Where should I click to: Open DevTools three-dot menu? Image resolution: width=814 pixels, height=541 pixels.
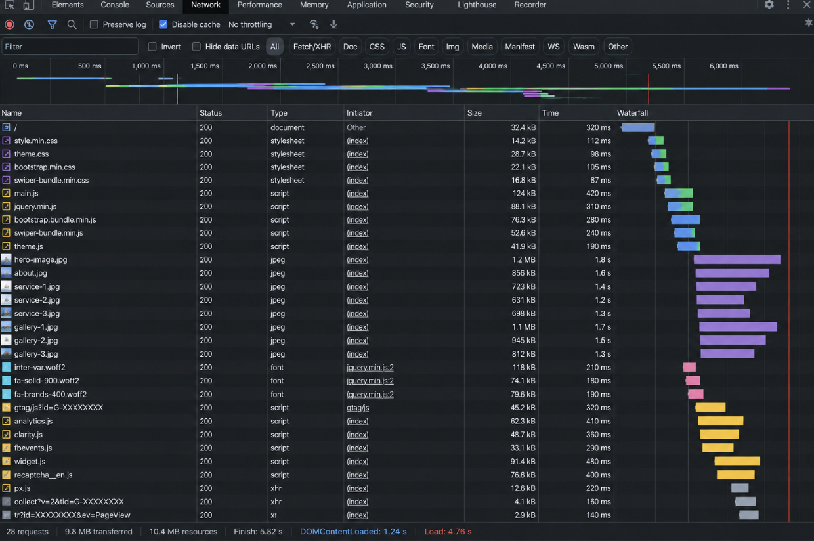point(788,5)
